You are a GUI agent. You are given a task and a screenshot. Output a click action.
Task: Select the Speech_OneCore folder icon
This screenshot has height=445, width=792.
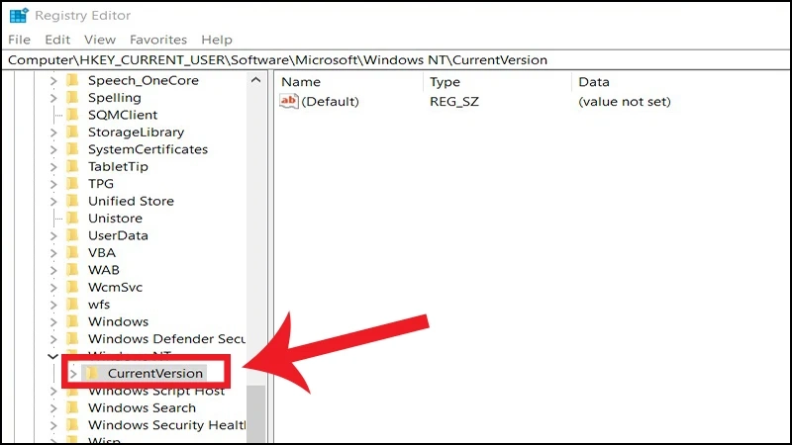click(x=72, y=80)
